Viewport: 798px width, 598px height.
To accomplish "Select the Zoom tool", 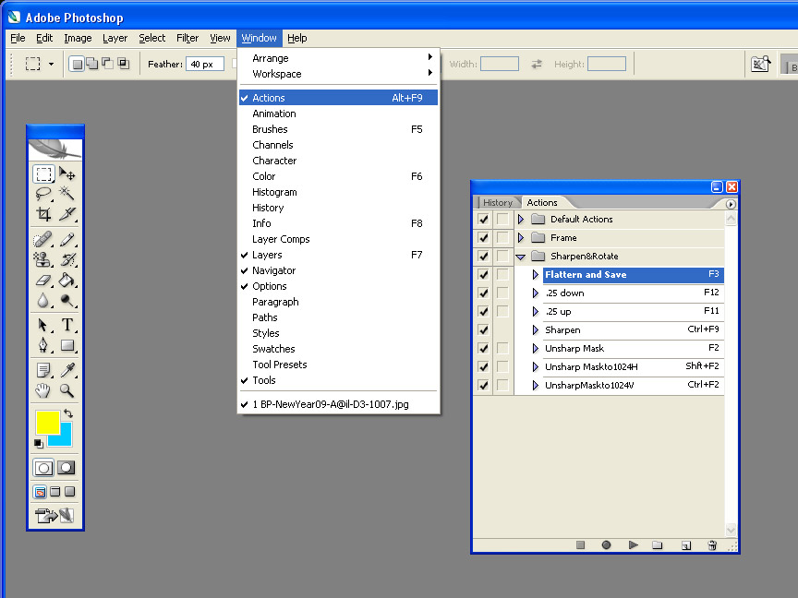I will tap(67, 390).
